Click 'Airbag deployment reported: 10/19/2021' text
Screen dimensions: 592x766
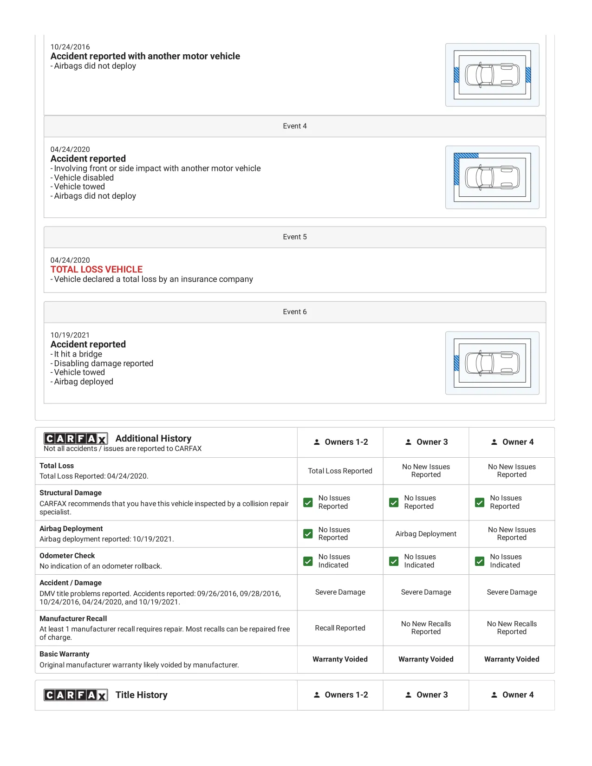click(107, 539)
